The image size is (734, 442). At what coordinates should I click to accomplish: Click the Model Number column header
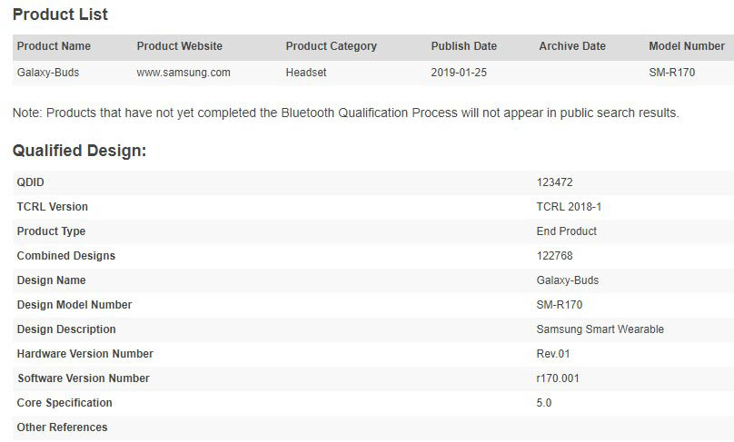coord(686,46)
